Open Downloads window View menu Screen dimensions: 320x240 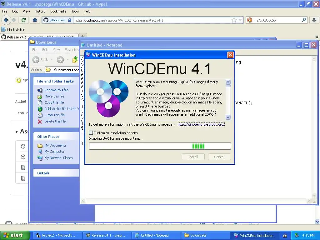[x=56, y=50]
